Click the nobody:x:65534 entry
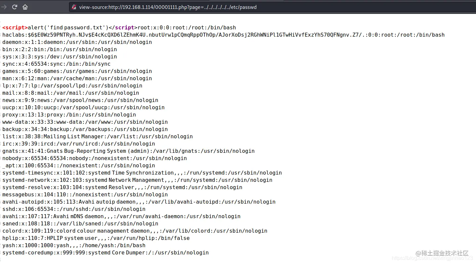 point(94,158)
